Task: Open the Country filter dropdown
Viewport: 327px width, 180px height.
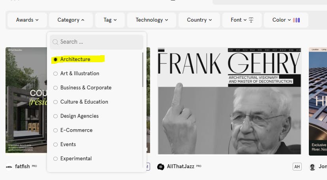Action: [x=199, y=20]
